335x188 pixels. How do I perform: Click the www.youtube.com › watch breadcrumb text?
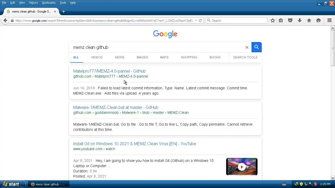coord(94,149)
